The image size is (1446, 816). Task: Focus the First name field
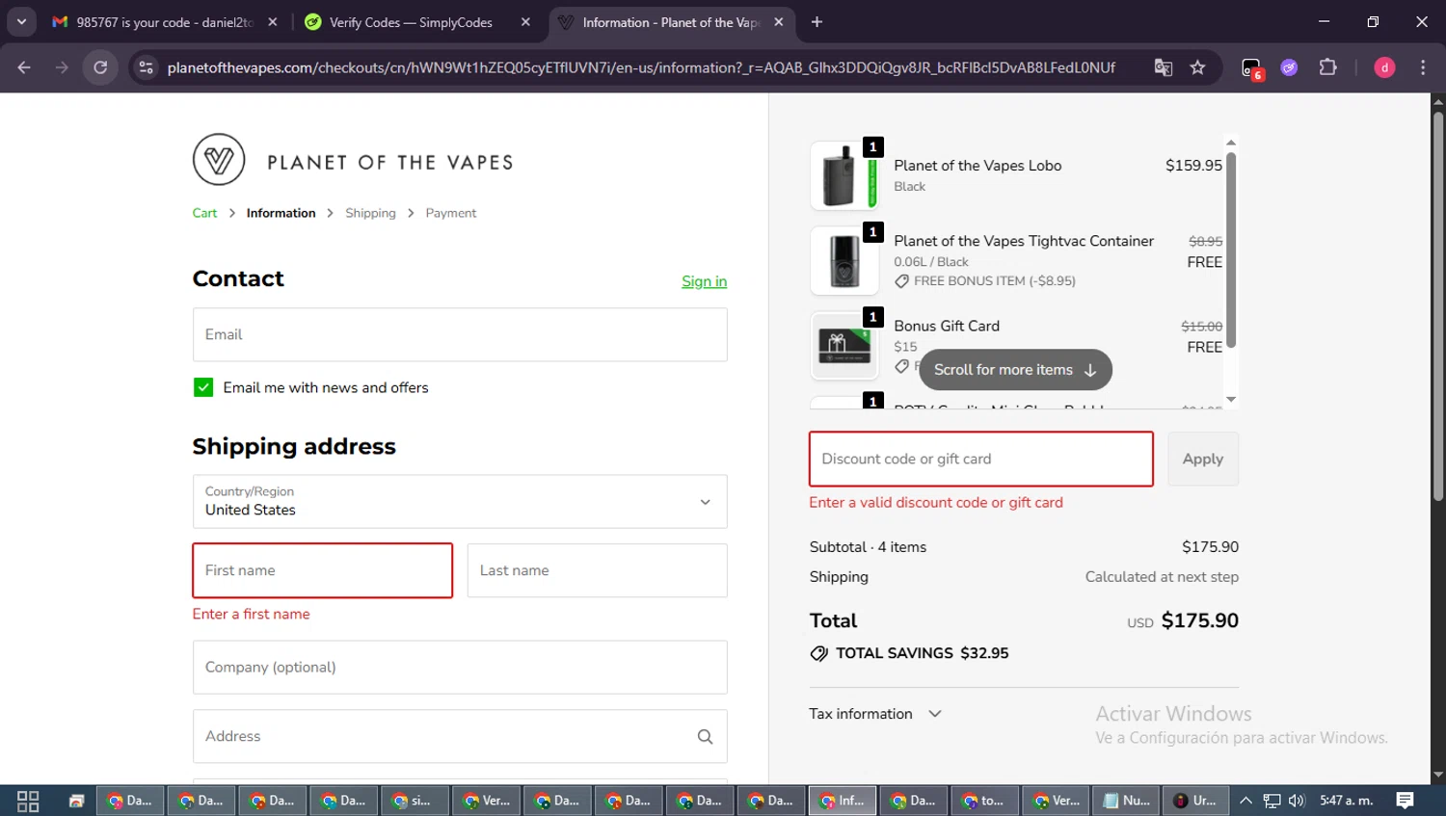[322, 570]
